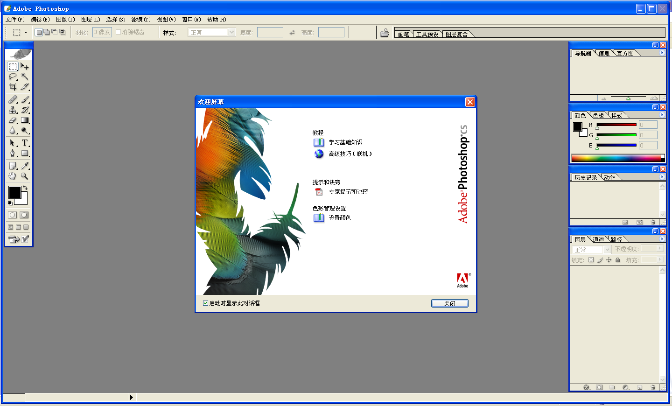672x406 pixels.
Task: Select the Lasso tool
Action: (13, 77)
